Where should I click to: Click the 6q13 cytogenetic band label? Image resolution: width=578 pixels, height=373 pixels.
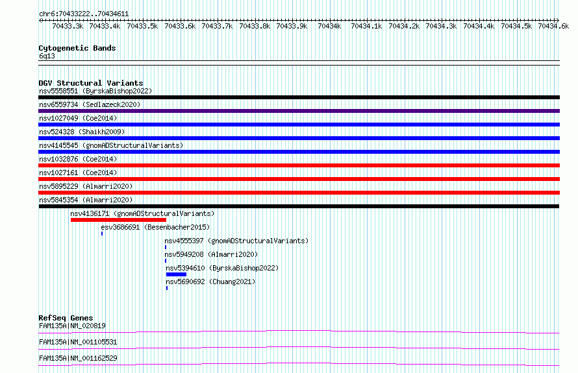point(47,56)
